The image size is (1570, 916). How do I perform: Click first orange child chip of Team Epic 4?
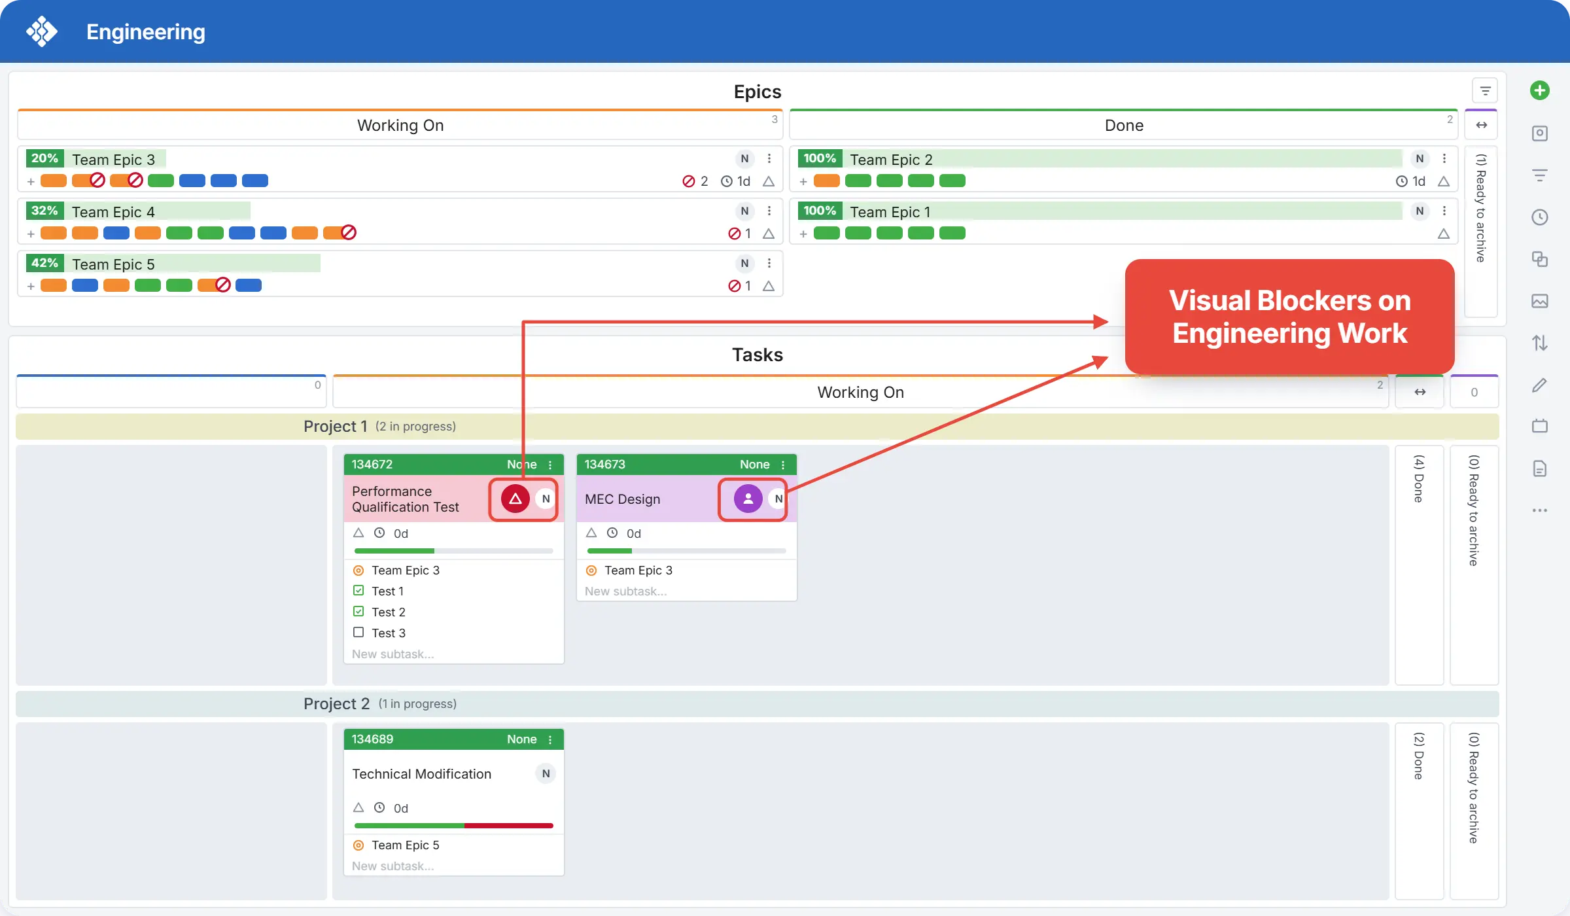pos(54,233)
